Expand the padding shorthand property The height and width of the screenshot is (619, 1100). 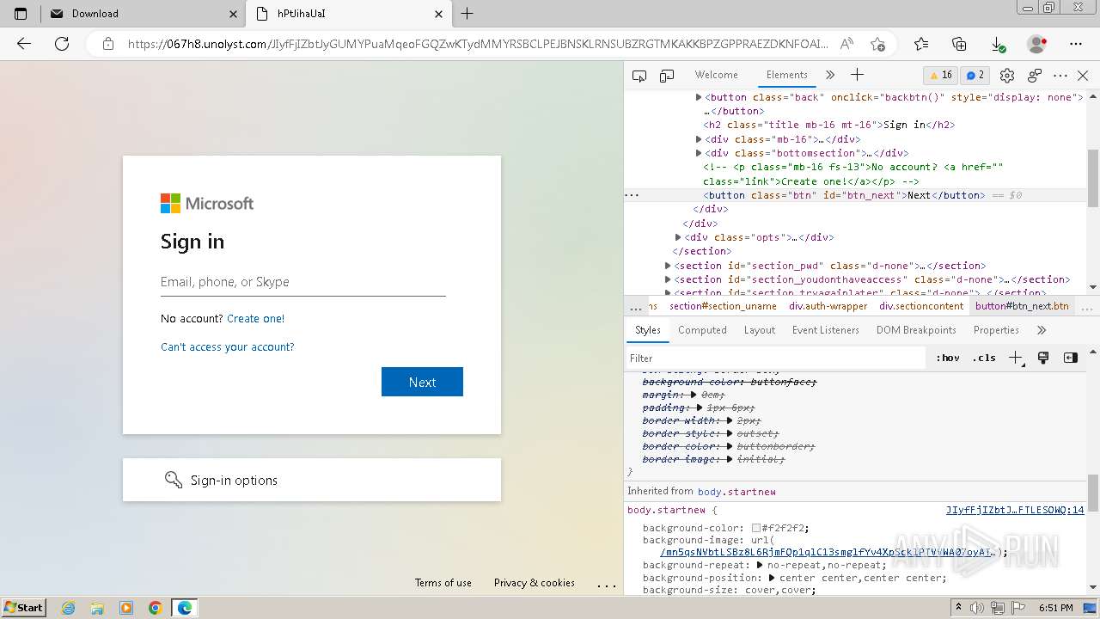[x=700, y=408]
